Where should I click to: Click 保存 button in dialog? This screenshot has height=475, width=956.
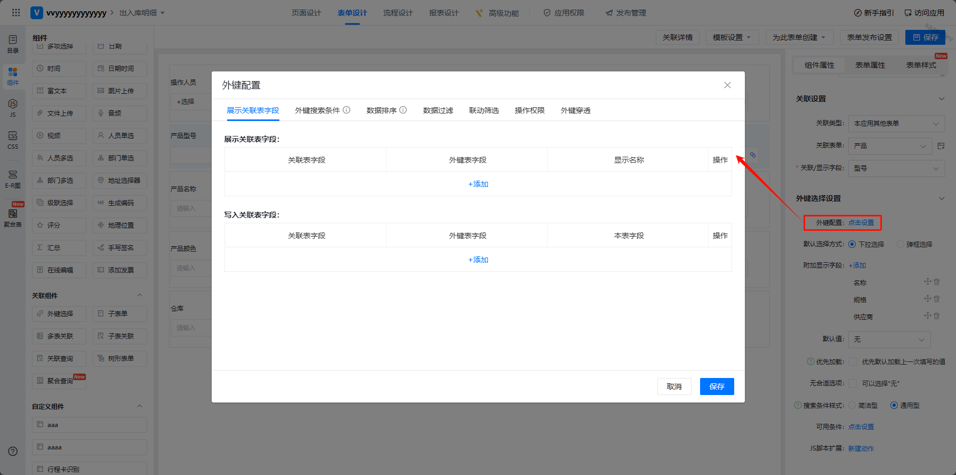pyautogui.click(x=717, y=387)
